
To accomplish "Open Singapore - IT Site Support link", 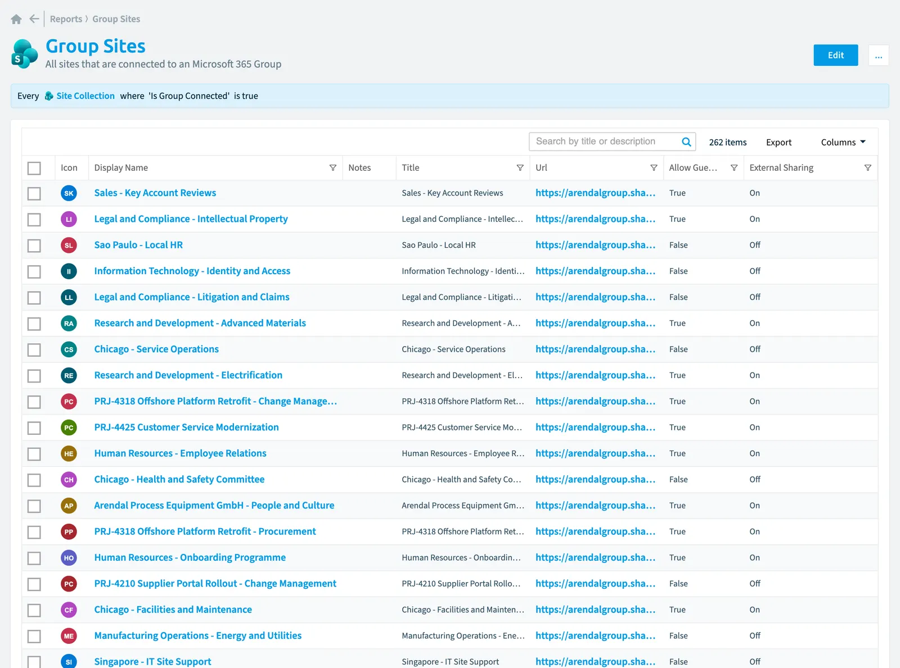I will pos(152,662).
